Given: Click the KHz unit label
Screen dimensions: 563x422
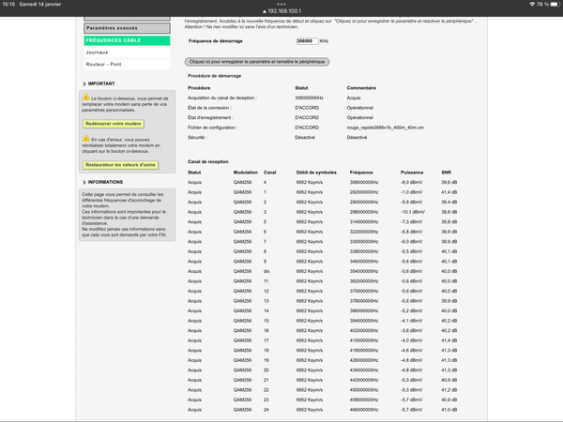Looking at the screenshot, I should click(324, 41).
